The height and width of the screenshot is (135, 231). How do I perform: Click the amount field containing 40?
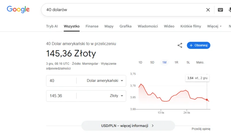(61, 81)
